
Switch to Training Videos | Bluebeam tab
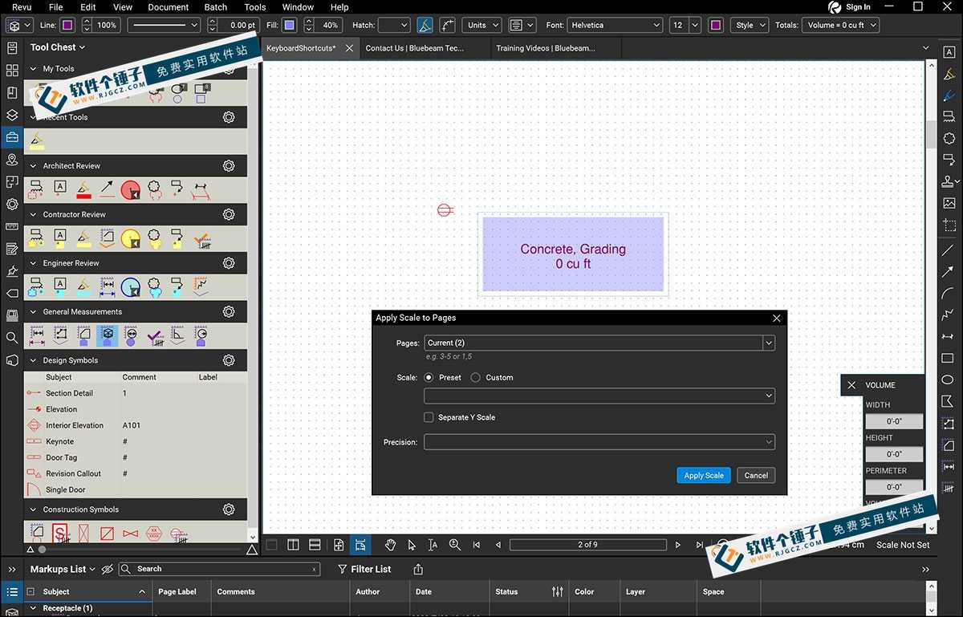coord(546,48)
